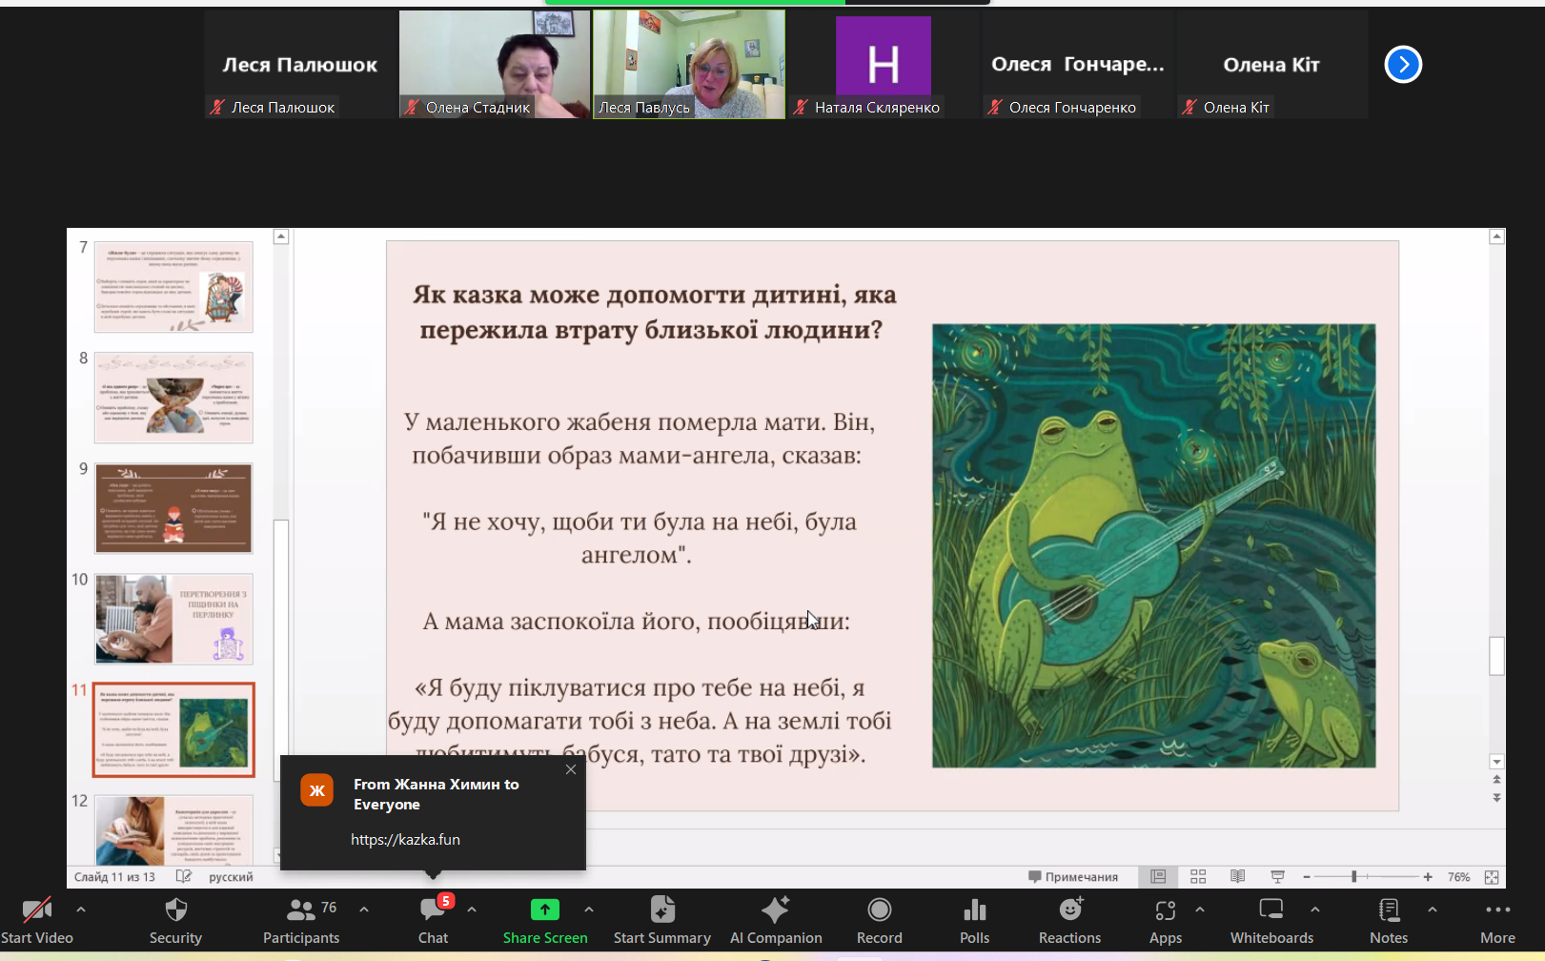Screen dimensions: 1545x961
Task: Toggle Start Video camera on
Action: coord(36,920)
